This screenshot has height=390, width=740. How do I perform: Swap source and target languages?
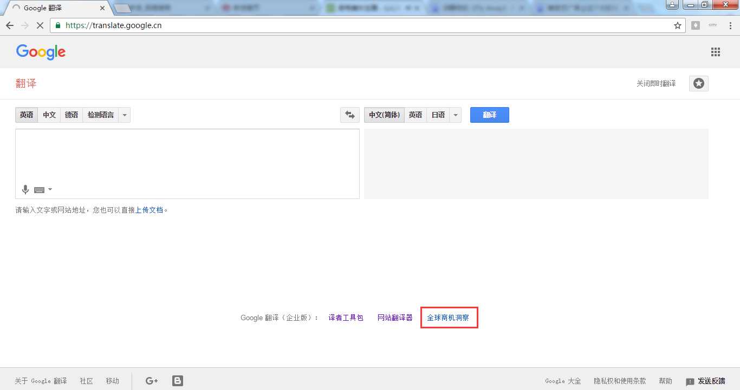click(350, 115)
